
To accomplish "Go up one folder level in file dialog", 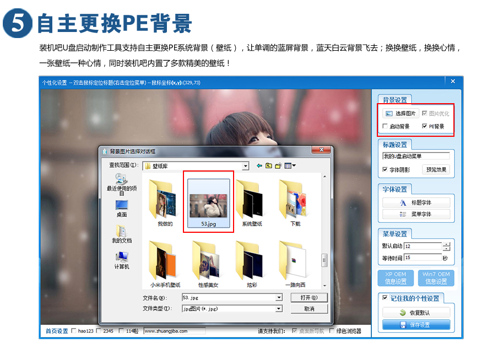I will tap(269, 166).
